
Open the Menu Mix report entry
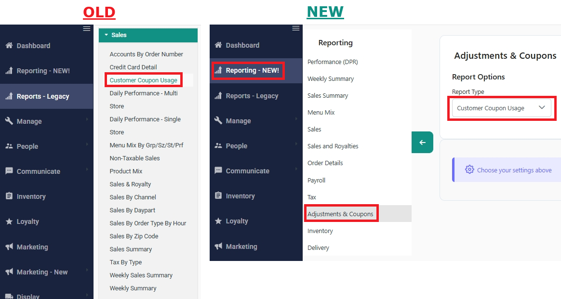click(321, 112)
